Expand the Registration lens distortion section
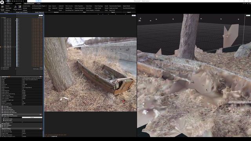The height and width of the screenshot is (141, 251). click(2, 112)
